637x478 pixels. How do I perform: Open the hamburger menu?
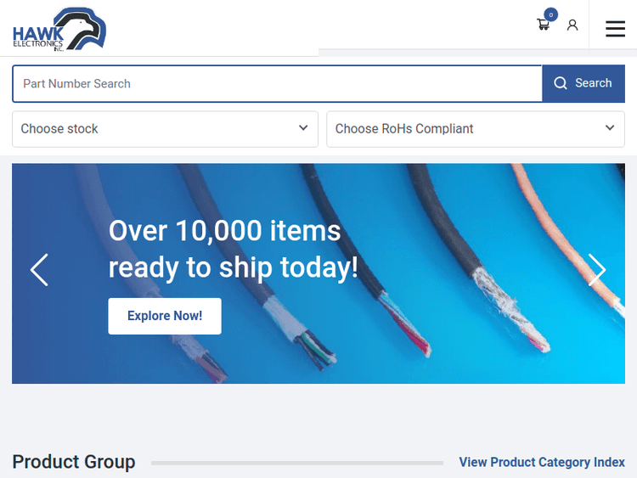pyautogui.click(x=615, y=29)
